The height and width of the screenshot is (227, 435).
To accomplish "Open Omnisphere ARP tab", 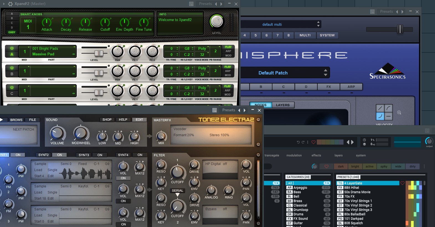I will tap(351, 87).
